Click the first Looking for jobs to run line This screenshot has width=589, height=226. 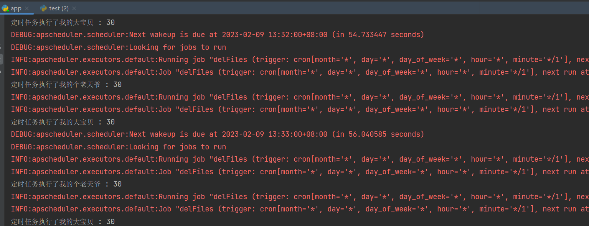[119, 47]
